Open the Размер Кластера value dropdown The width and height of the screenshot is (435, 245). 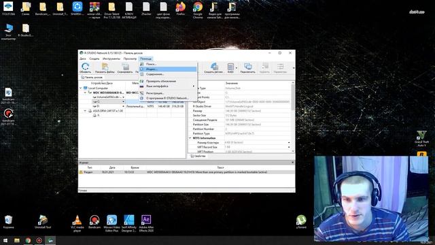coord(289,142)
